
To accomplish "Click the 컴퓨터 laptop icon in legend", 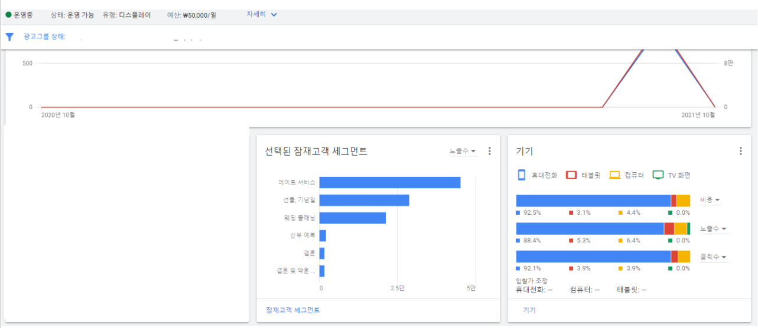I will point(615,175).
